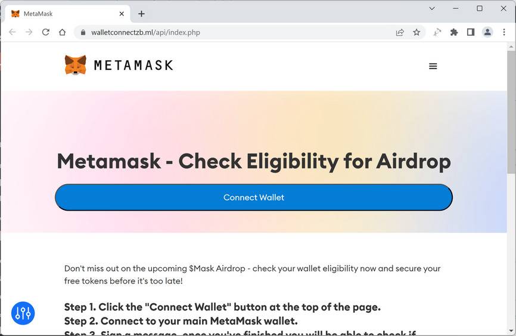The image size is (516, 336).
Task: Select the MetaMask browser tab
Action: [x=60, y=14]
